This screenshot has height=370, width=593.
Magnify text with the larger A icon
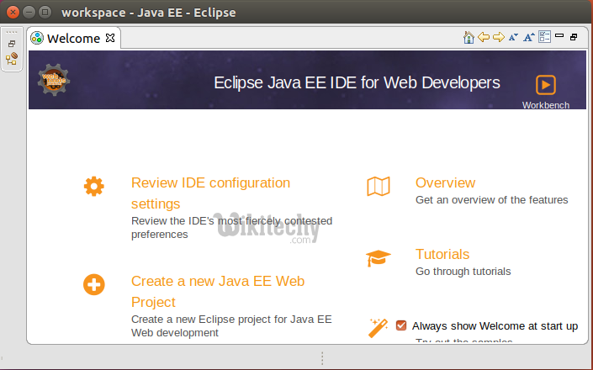coord(528,37)
